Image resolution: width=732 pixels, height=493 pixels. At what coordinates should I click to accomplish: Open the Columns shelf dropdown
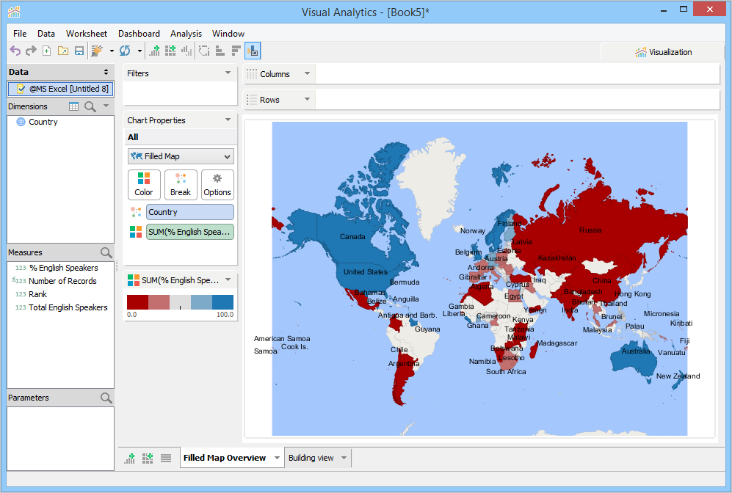point(307,73)
